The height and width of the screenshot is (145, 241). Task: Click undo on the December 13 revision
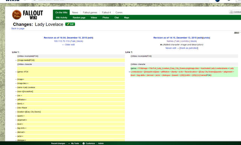pyautogui.click(x=206, y=38)
